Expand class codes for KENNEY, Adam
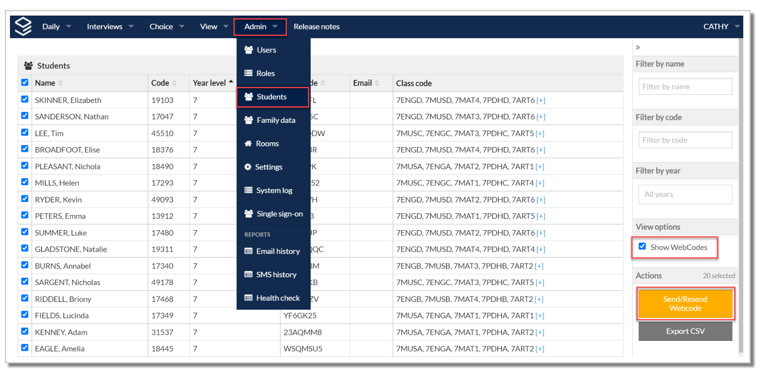This screenshot has width=761, height=372. [540, 333]
